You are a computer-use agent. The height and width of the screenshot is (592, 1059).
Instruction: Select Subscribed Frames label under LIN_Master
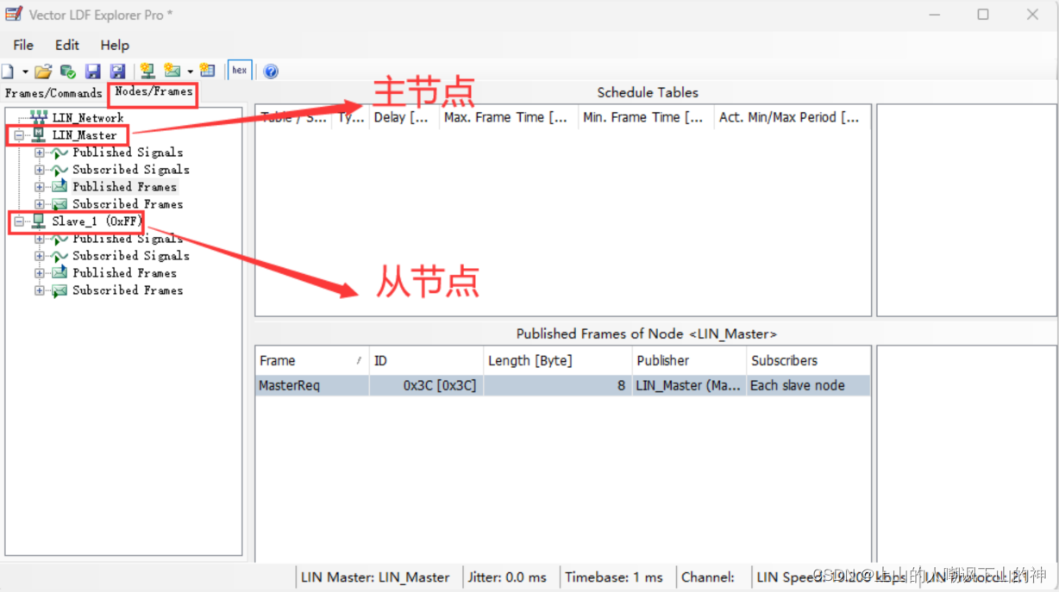coord(128,204)
